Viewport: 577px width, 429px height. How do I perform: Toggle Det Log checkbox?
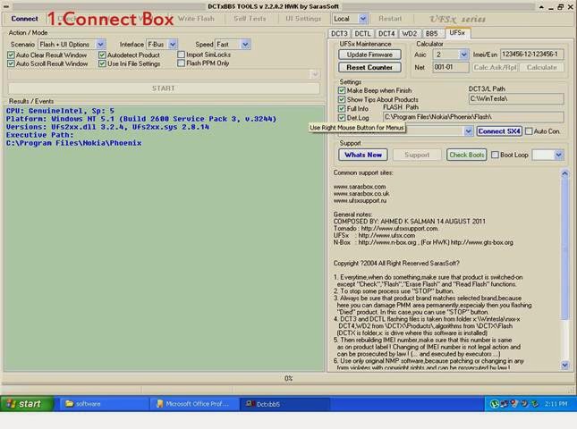coord(342,118)
